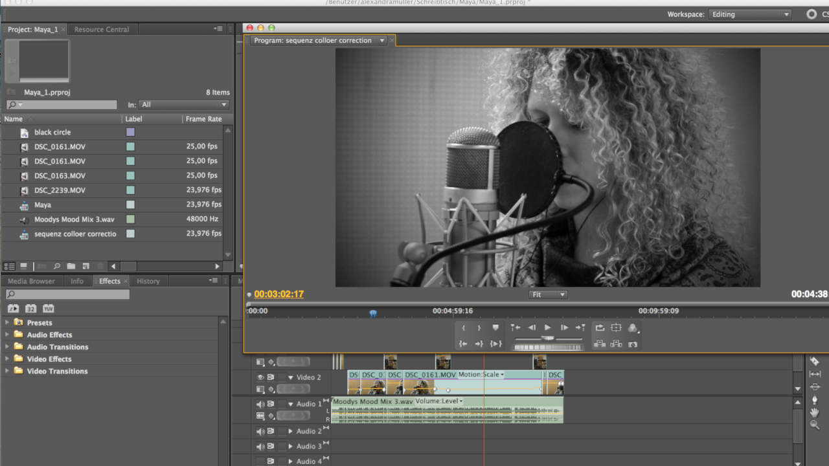Click the Go to In Point icon
This screenshot has width=829, height=466.
(x=463, y=344)
